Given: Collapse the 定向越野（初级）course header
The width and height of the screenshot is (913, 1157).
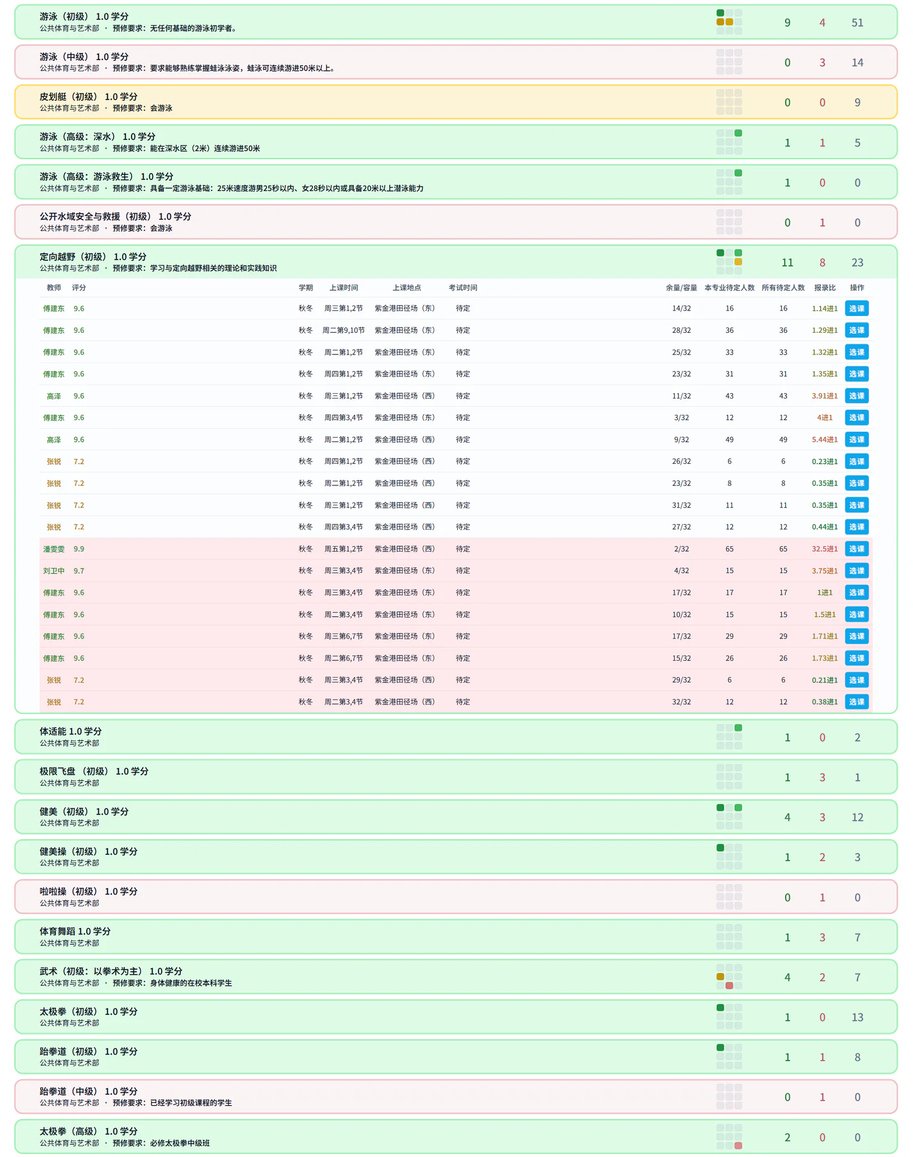Looking at the screenshot, I should (x=456, y=262).
